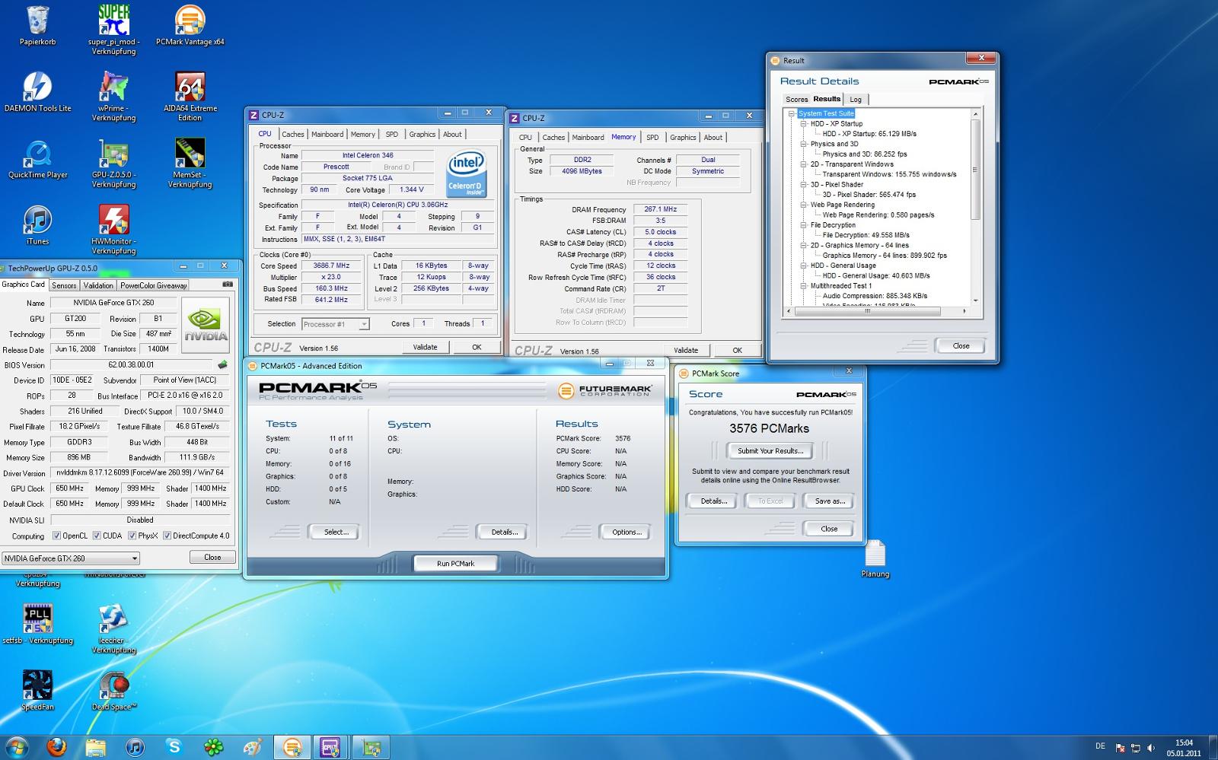Open QuickTime Player desktop icon
1218x760 pixels.
(37, 159)
